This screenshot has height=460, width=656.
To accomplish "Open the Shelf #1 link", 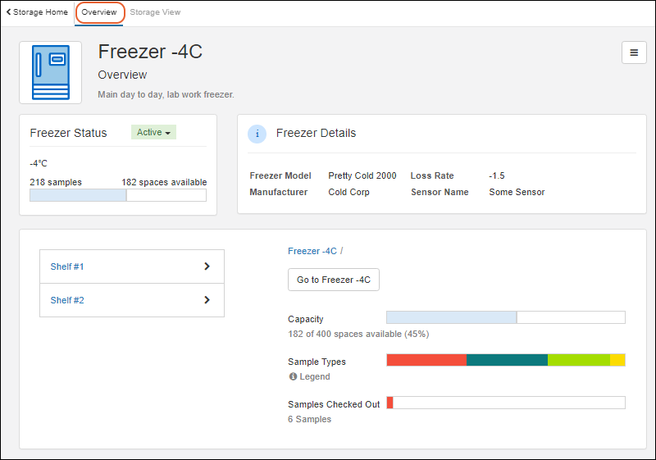I will pos(67,266).
